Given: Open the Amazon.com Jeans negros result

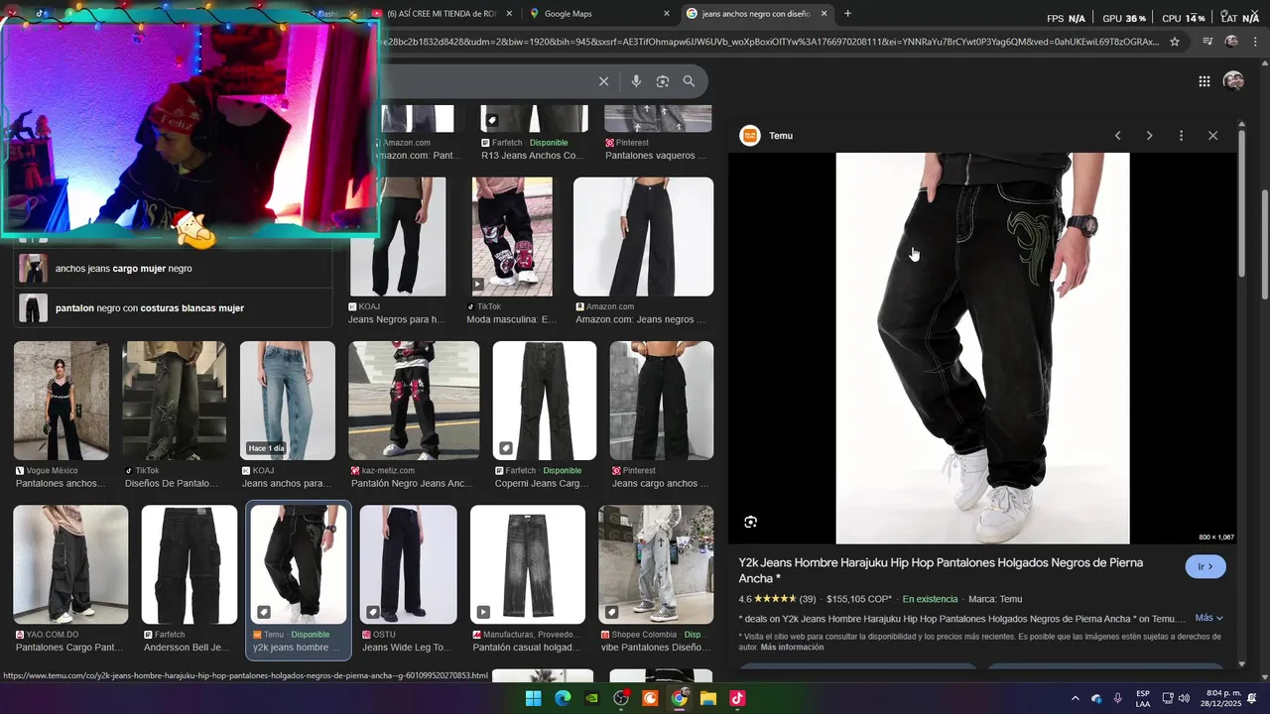Looking at the screenshot, I should coord(643,252).
